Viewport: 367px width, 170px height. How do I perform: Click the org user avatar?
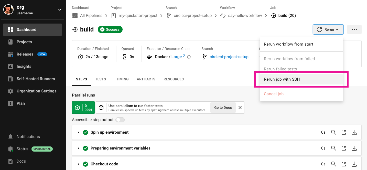pos(8,9)
